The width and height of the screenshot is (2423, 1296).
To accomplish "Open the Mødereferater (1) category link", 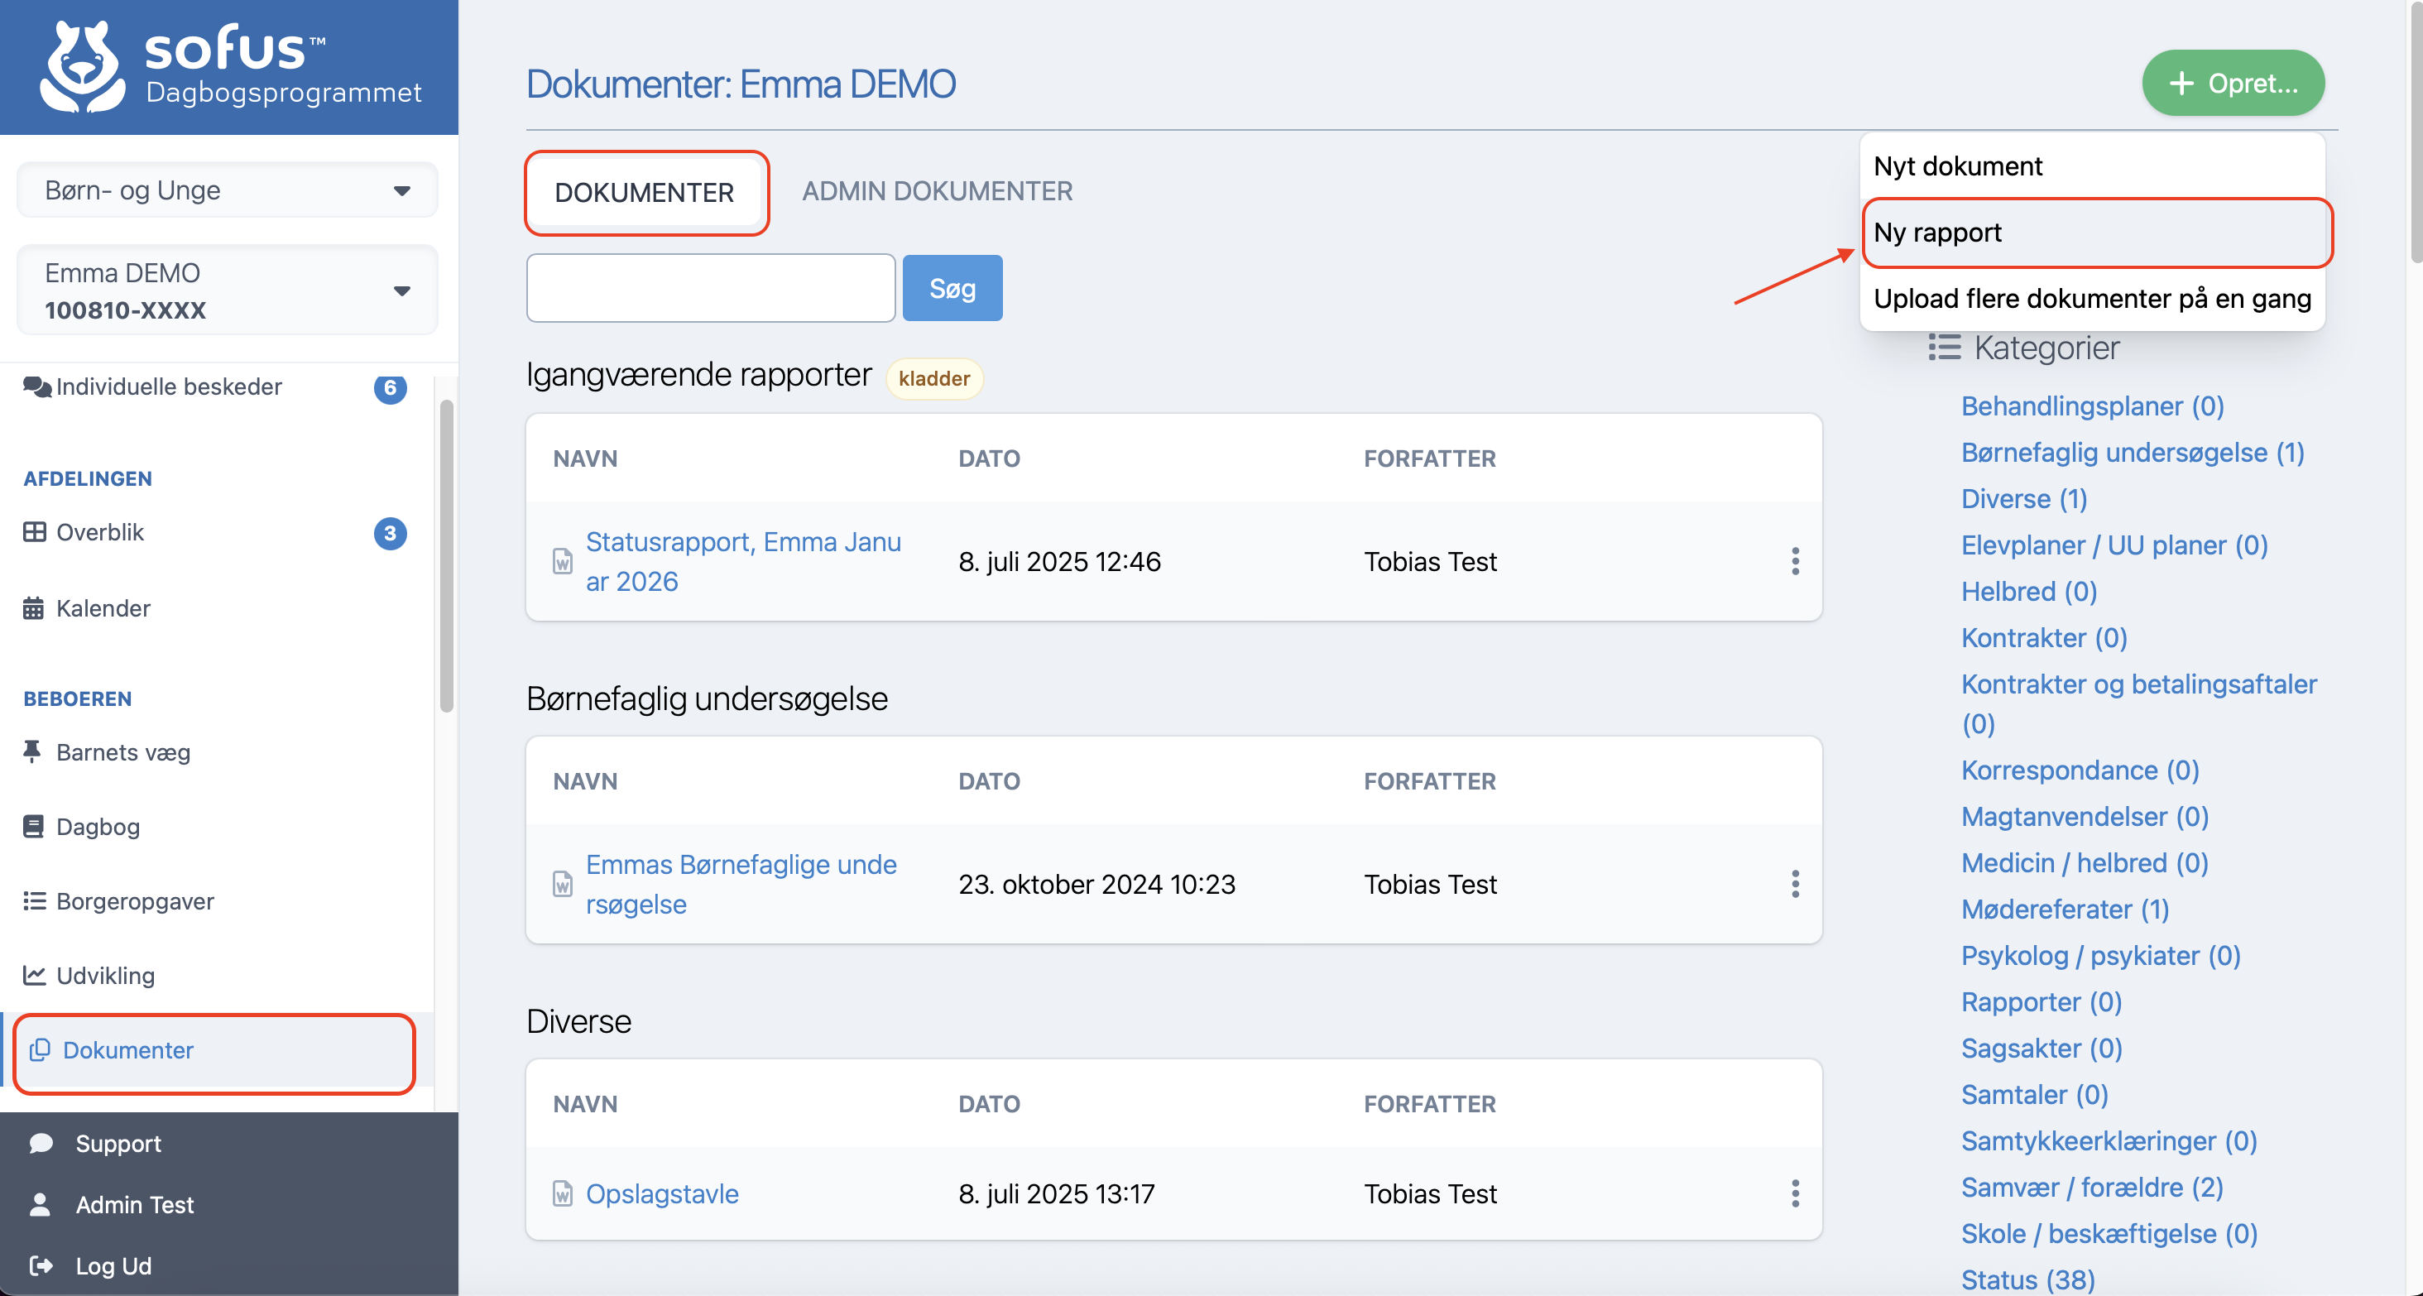I will pos(2065,910).
